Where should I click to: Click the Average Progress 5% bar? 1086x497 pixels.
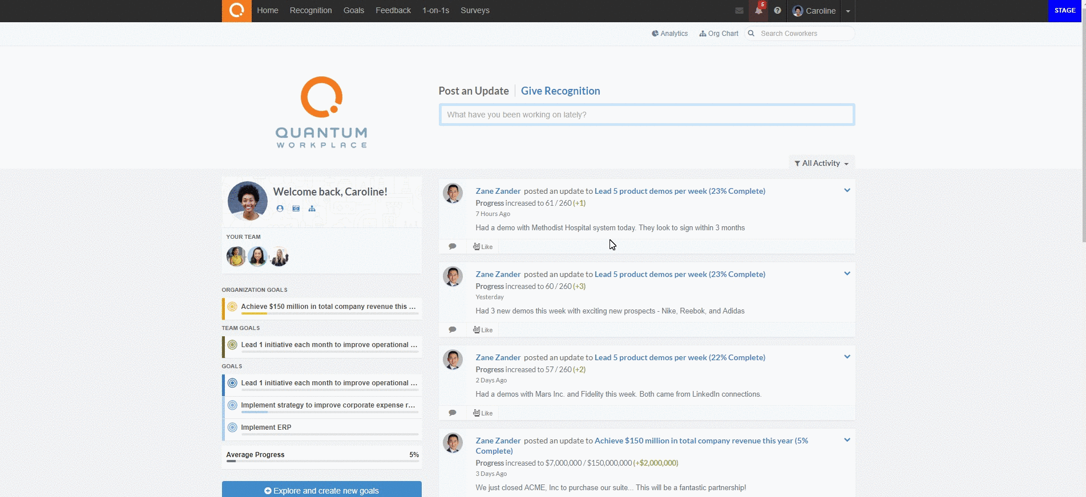click(x=322, y=461)
